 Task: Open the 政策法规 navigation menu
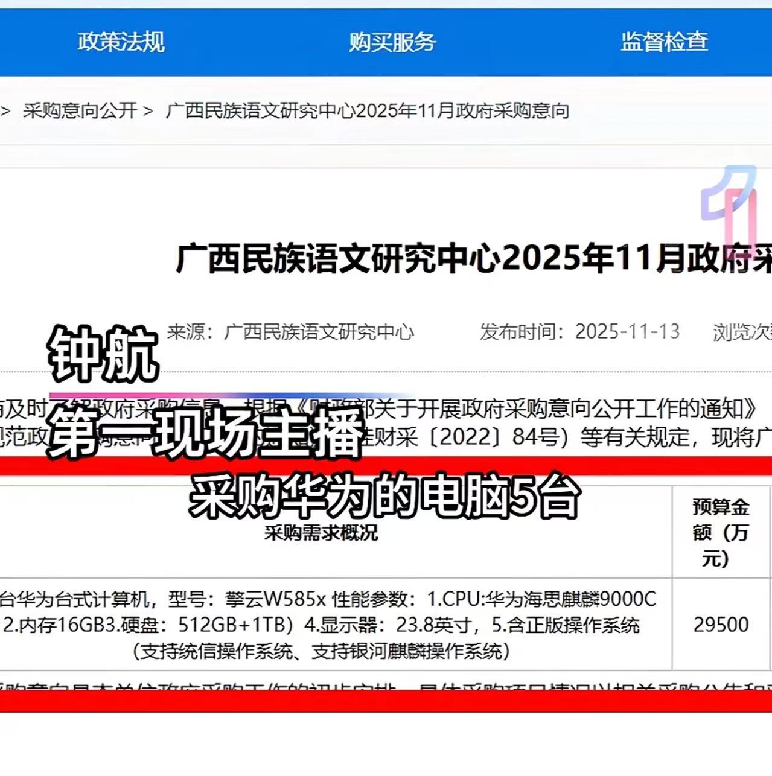[121, 42]
